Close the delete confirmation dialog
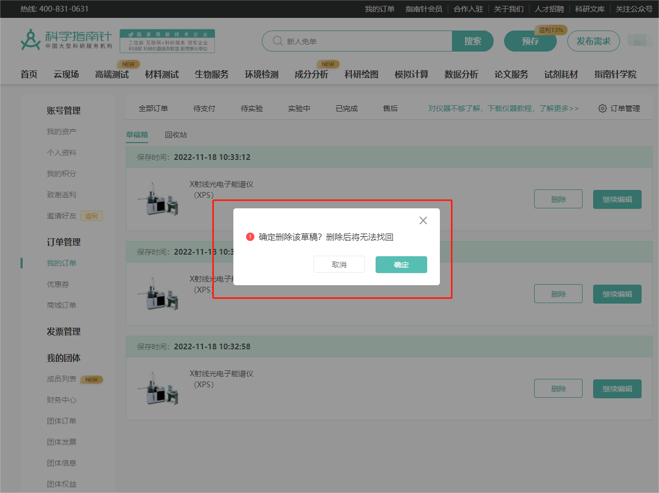659x493 pixels. click(422, 220)
